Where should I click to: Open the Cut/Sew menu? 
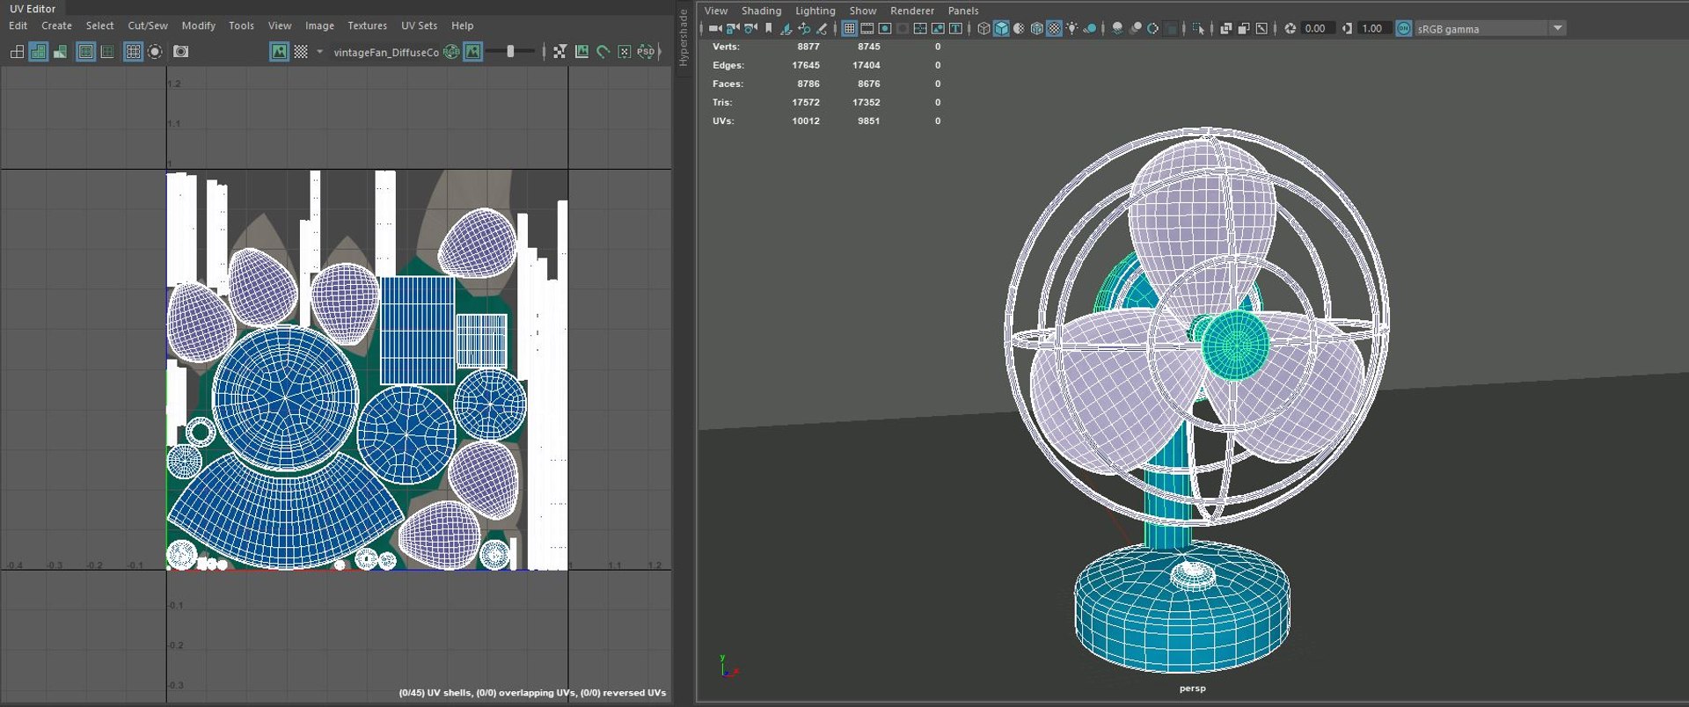point(148,26)
